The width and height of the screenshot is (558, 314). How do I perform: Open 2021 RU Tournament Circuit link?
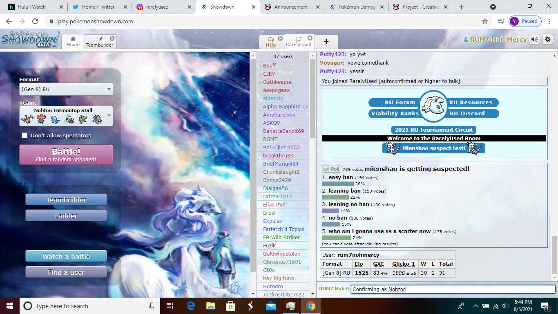pos(433,130)
